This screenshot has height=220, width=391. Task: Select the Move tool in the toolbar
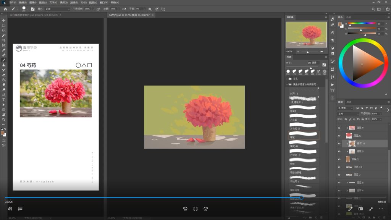[x=4, y=20]
